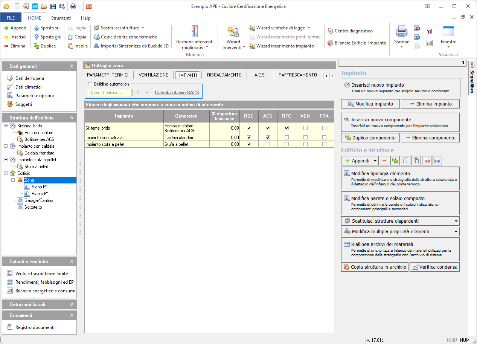
Task: Click the Modifica impianto button
Action: click(x=370, y=104)
